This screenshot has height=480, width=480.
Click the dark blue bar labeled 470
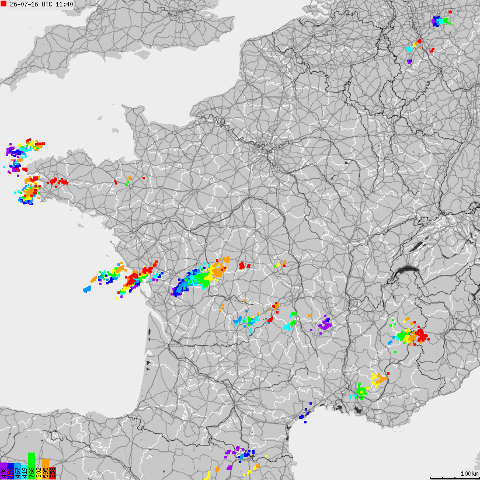coord(11,472)
